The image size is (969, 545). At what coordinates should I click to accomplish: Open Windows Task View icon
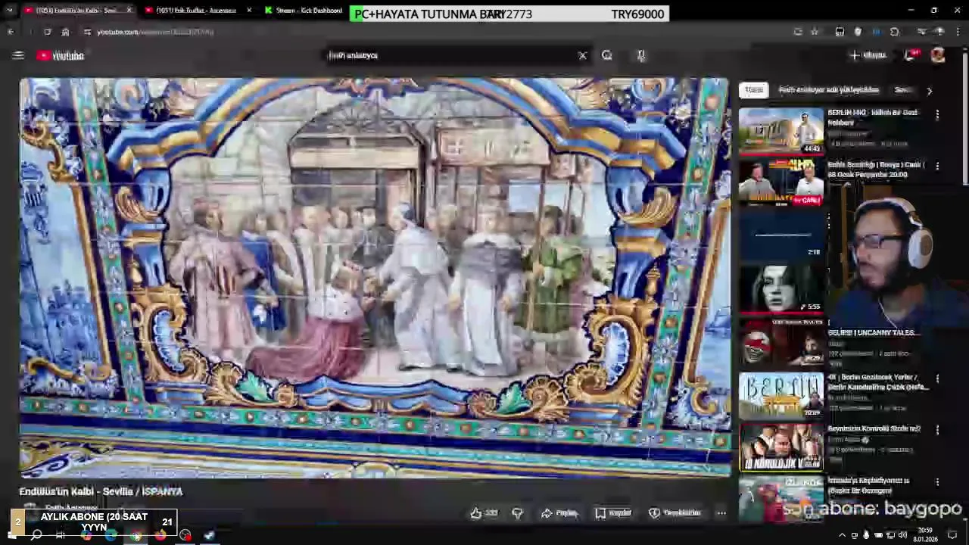tap(61, 536)
